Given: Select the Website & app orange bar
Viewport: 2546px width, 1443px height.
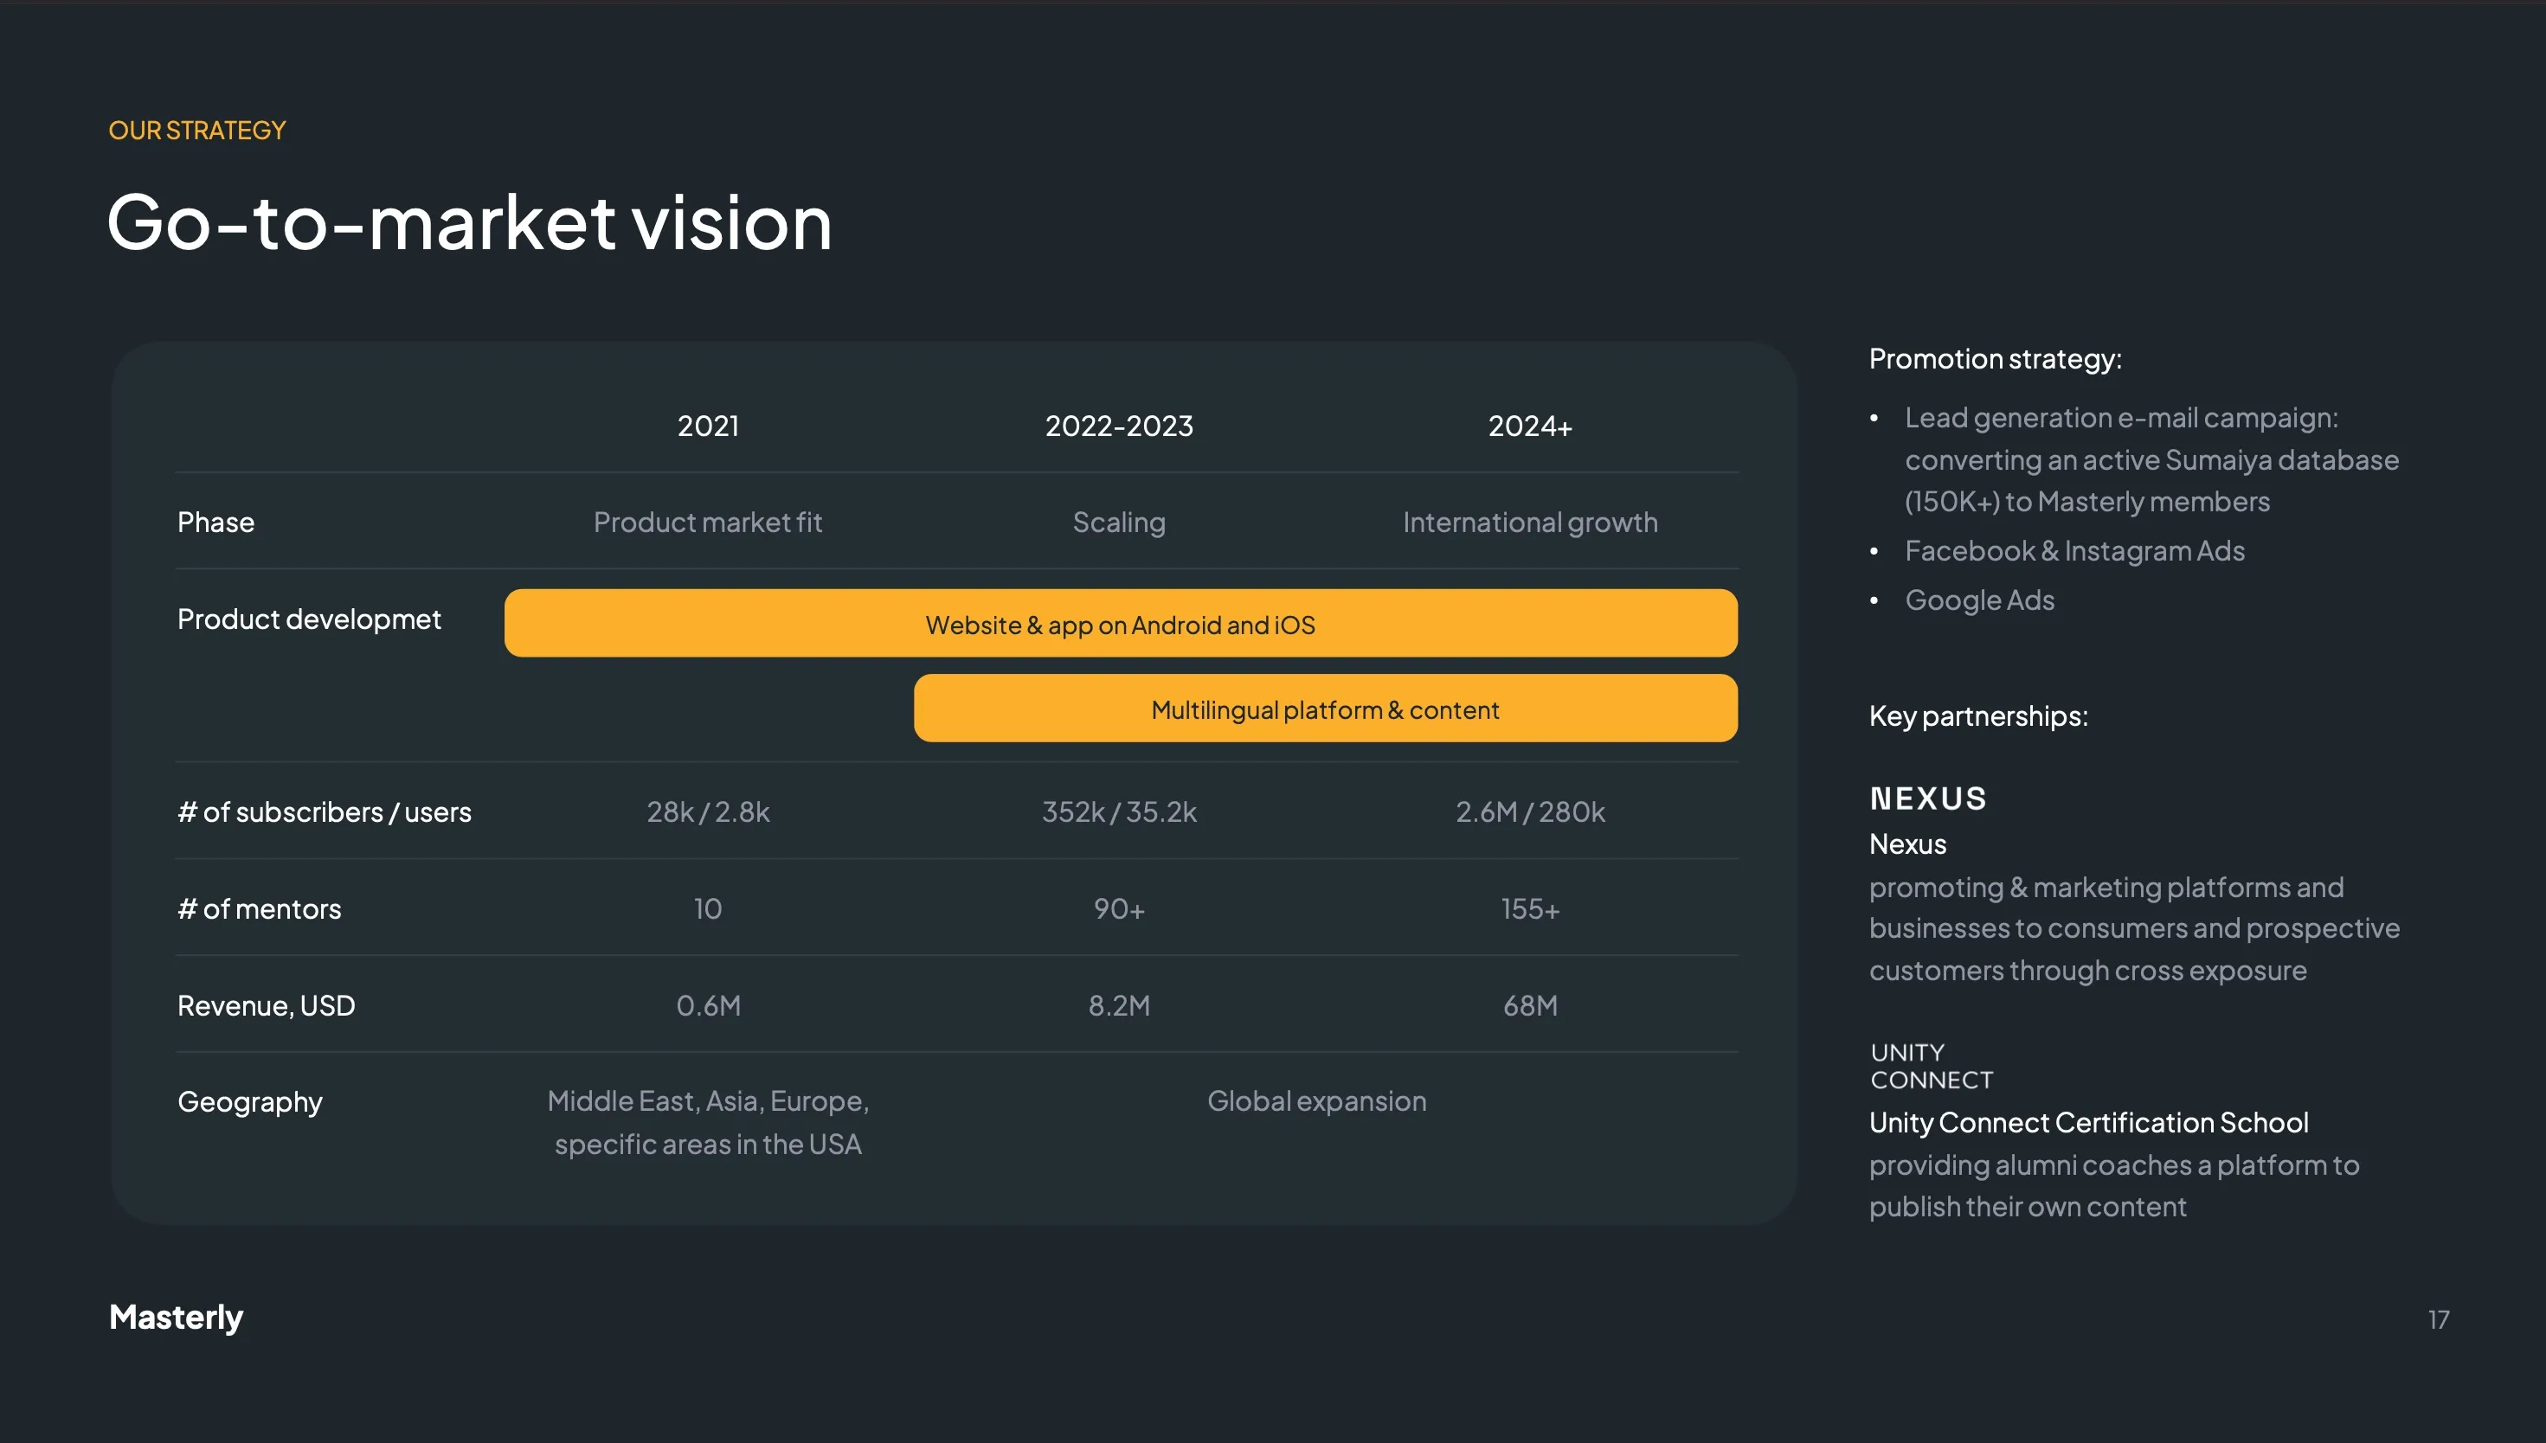Looking at the screenshot, I should point(1121,625).
